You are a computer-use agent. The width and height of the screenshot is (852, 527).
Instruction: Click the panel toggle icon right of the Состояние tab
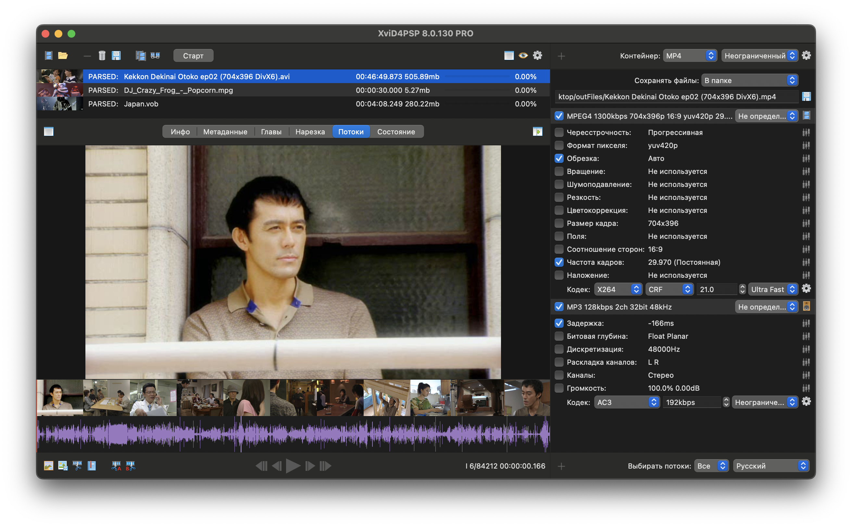(537, 131)
